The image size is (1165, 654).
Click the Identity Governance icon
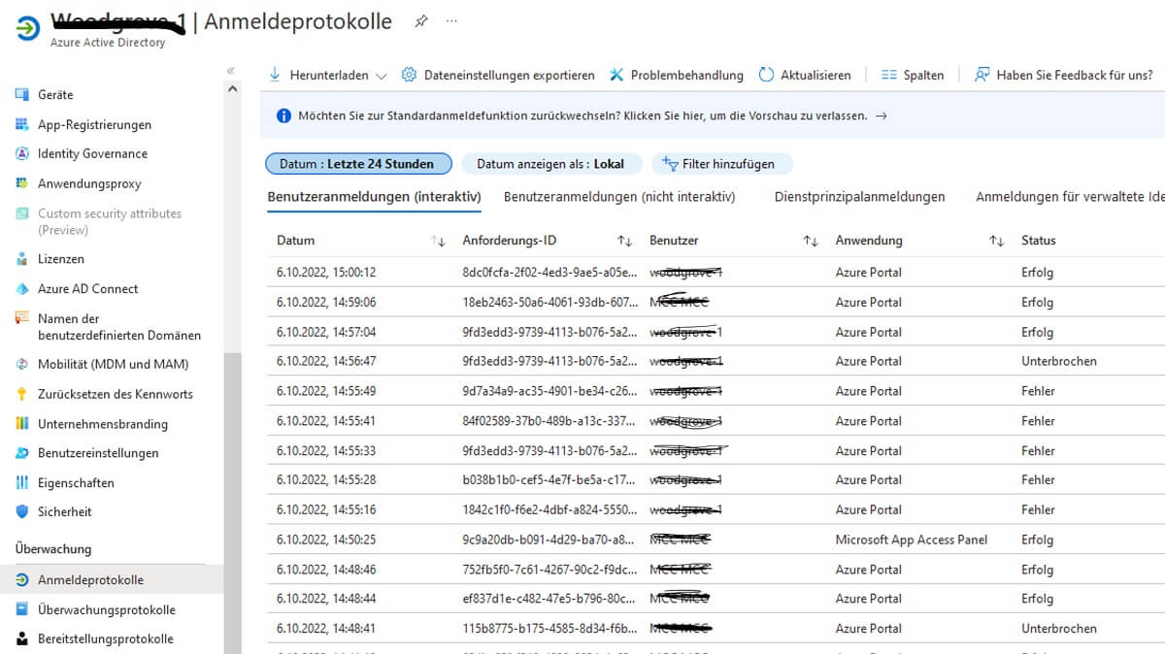click(x=22, y=153)
